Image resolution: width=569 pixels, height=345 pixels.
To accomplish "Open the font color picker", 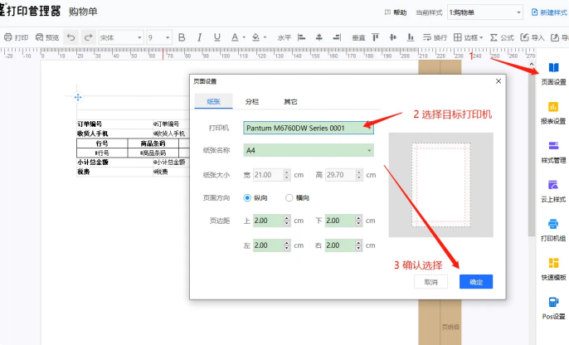I will [x=237, y=37].
